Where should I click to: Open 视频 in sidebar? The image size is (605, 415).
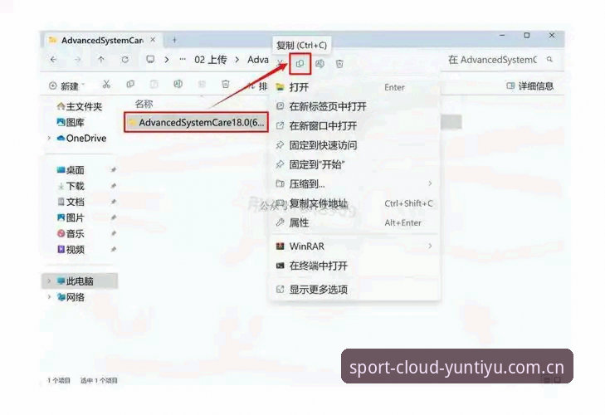[x=71, y=249]
